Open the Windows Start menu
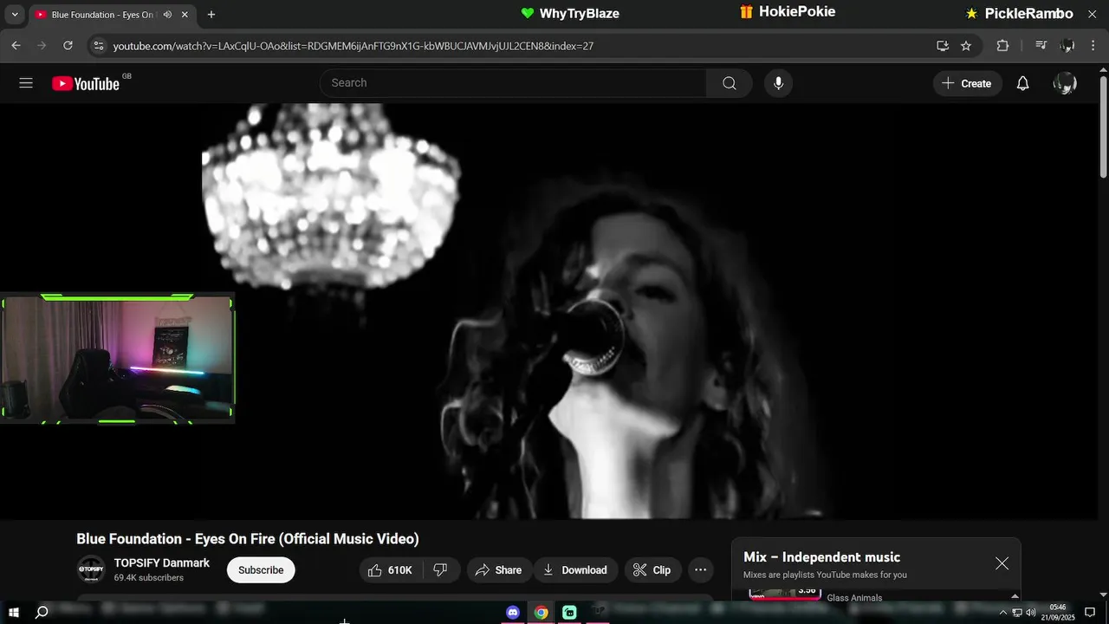1109x624 pixels. point(14,613)
